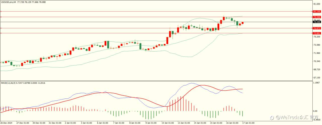This screenshot has width=322, height=125.
Task: Click the 27 Dec 01:00 date label
Action: [23, 123]
